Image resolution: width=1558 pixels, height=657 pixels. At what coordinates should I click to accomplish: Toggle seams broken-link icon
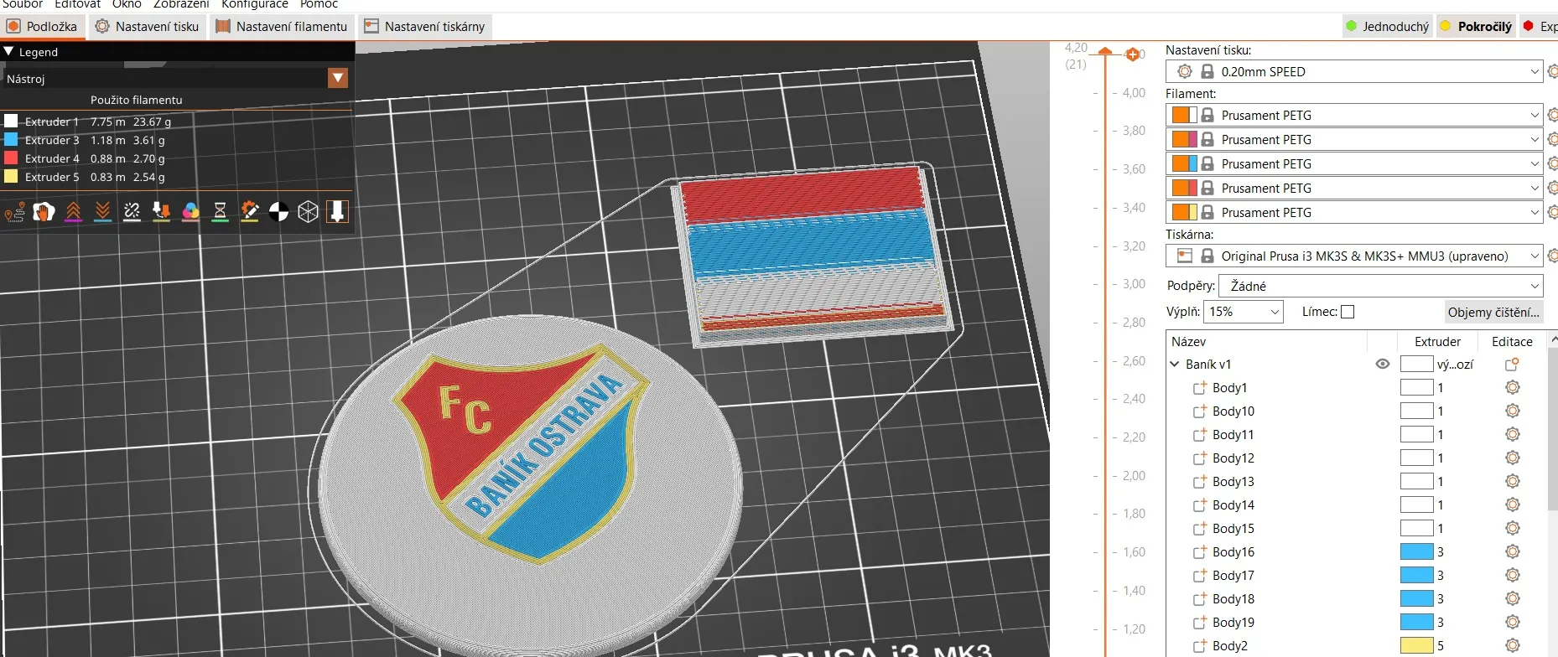pos(132,212)
